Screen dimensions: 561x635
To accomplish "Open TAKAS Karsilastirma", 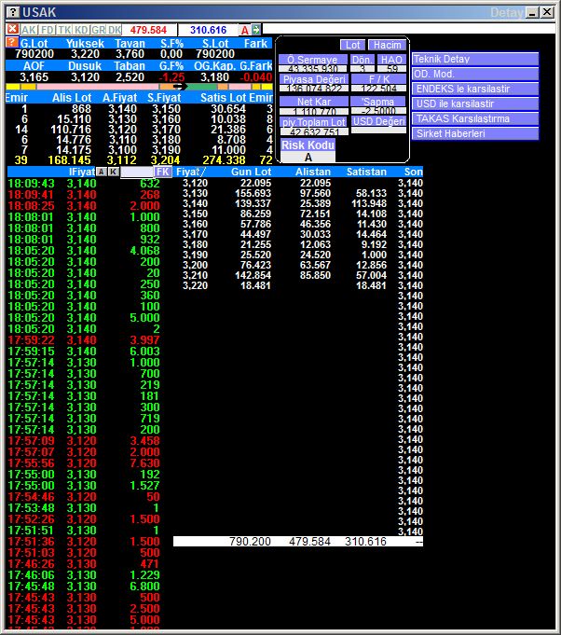I will (475, 118).
